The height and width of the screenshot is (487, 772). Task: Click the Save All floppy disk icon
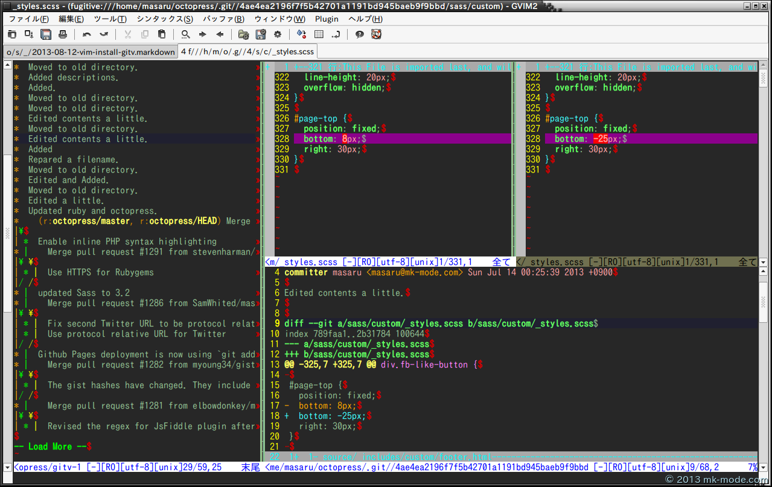(46, 34)
